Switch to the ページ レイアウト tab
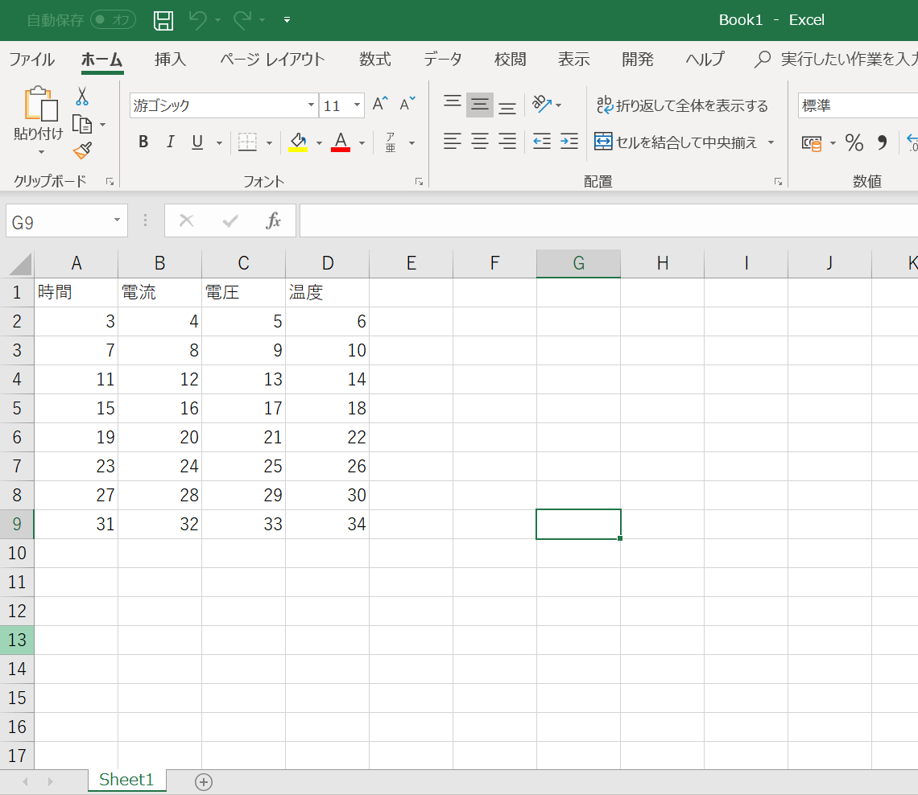Viewport: 918px width, 795px height. [x=272, y=59]
